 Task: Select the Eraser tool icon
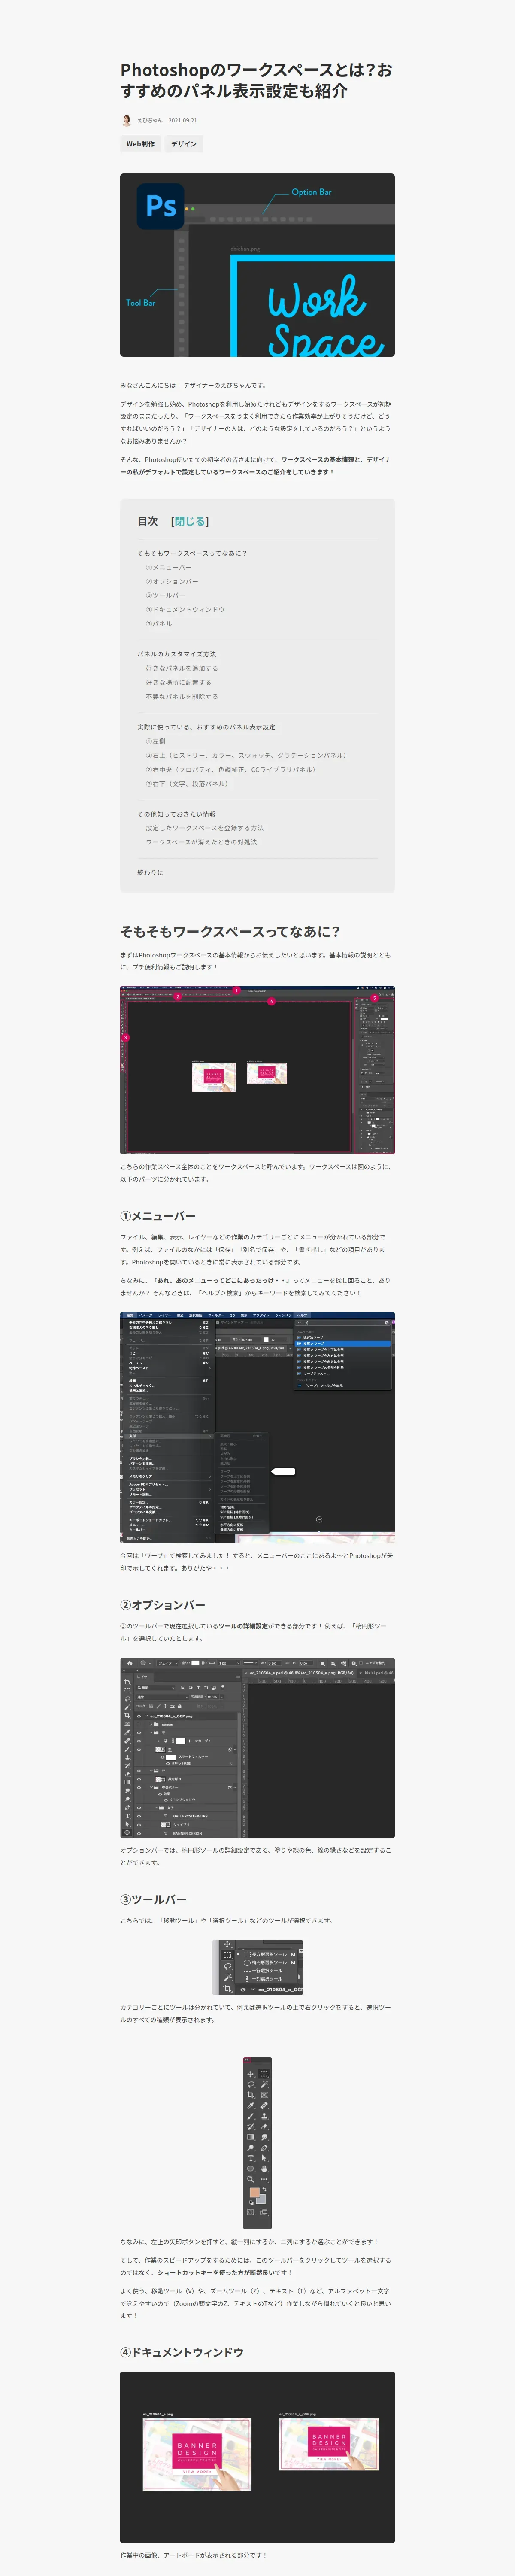point(264,2127)
